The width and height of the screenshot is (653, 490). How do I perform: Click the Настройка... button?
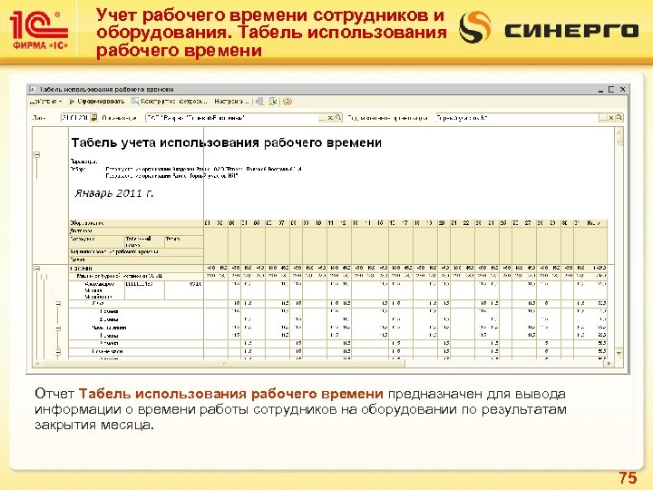(231, 102)
